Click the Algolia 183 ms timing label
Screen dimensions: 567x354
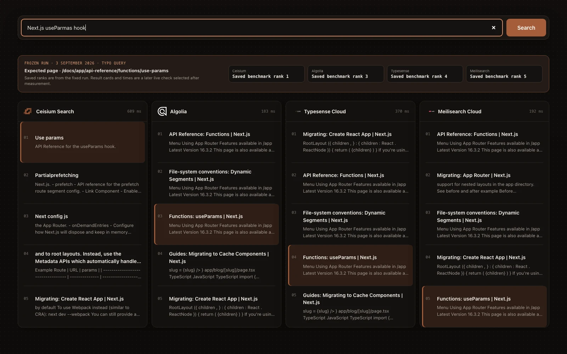pos(268,111)
